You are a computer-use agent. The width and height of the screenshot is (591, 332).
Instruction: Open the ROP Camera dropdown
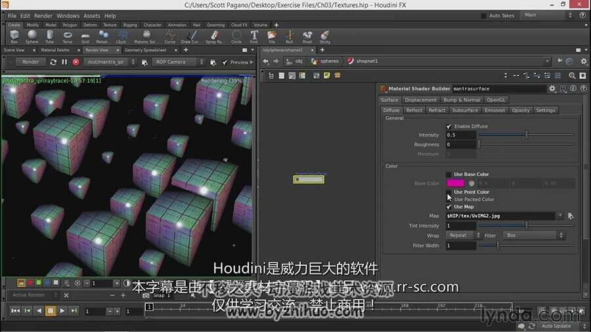[x=179, y=62]
